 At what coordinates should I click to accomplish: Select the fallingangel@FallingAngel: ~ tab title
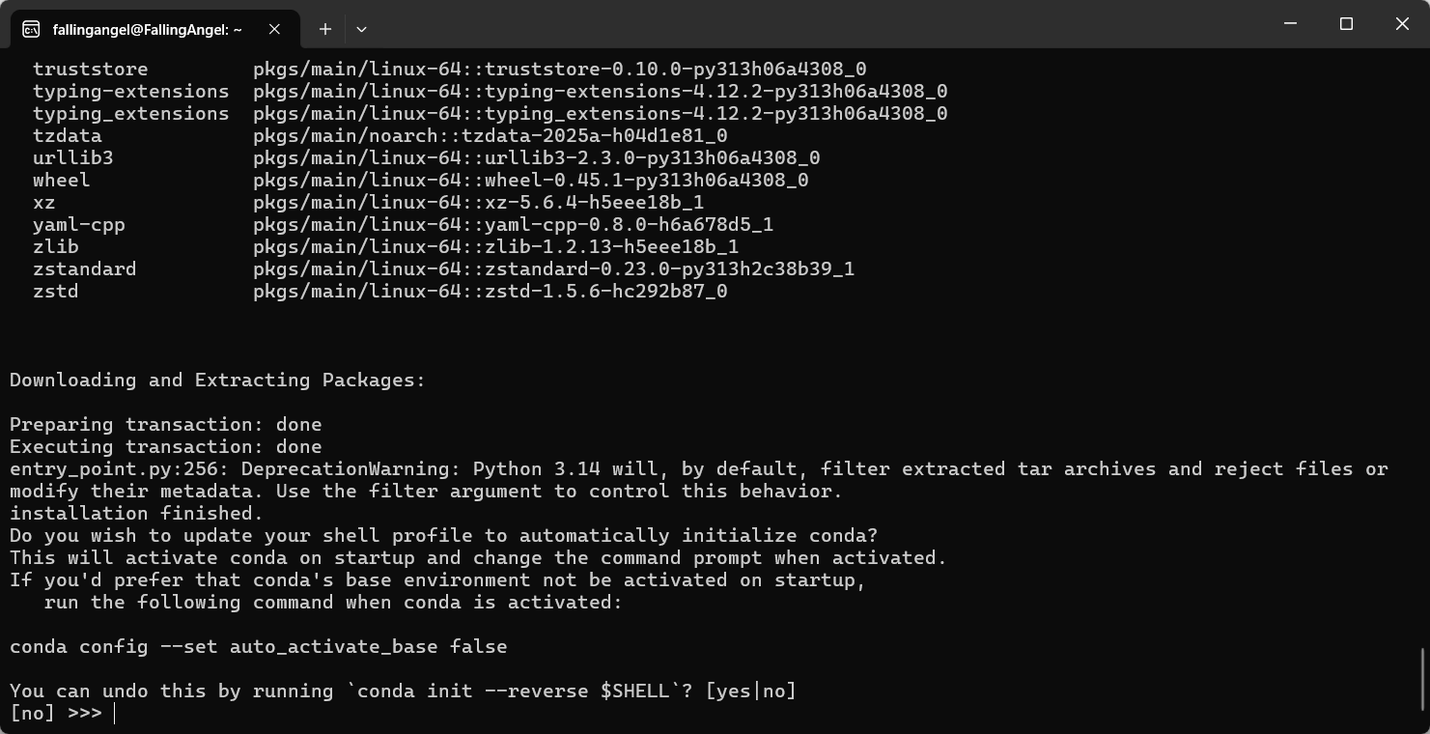pos(148,30)
